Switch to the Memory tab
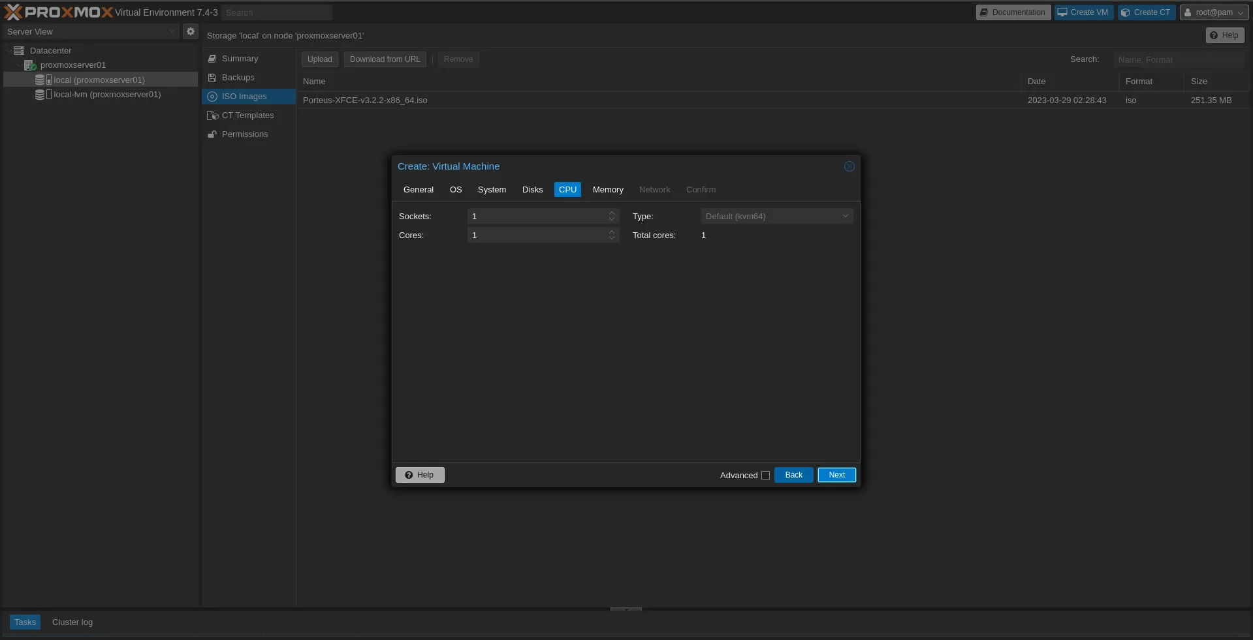 tap(607, 190)
